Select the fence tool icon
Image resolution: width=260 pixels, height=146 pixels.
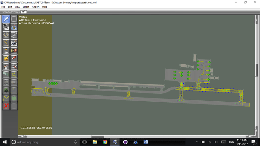click(6, 74)
